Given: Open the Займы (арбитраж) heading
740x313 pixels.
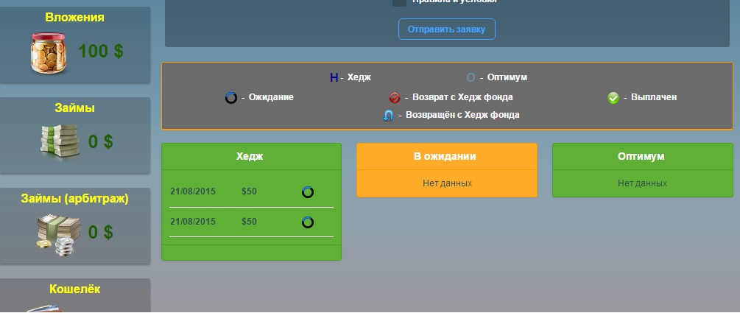Looking at the screenshot, I should click(x=74, y=199).
